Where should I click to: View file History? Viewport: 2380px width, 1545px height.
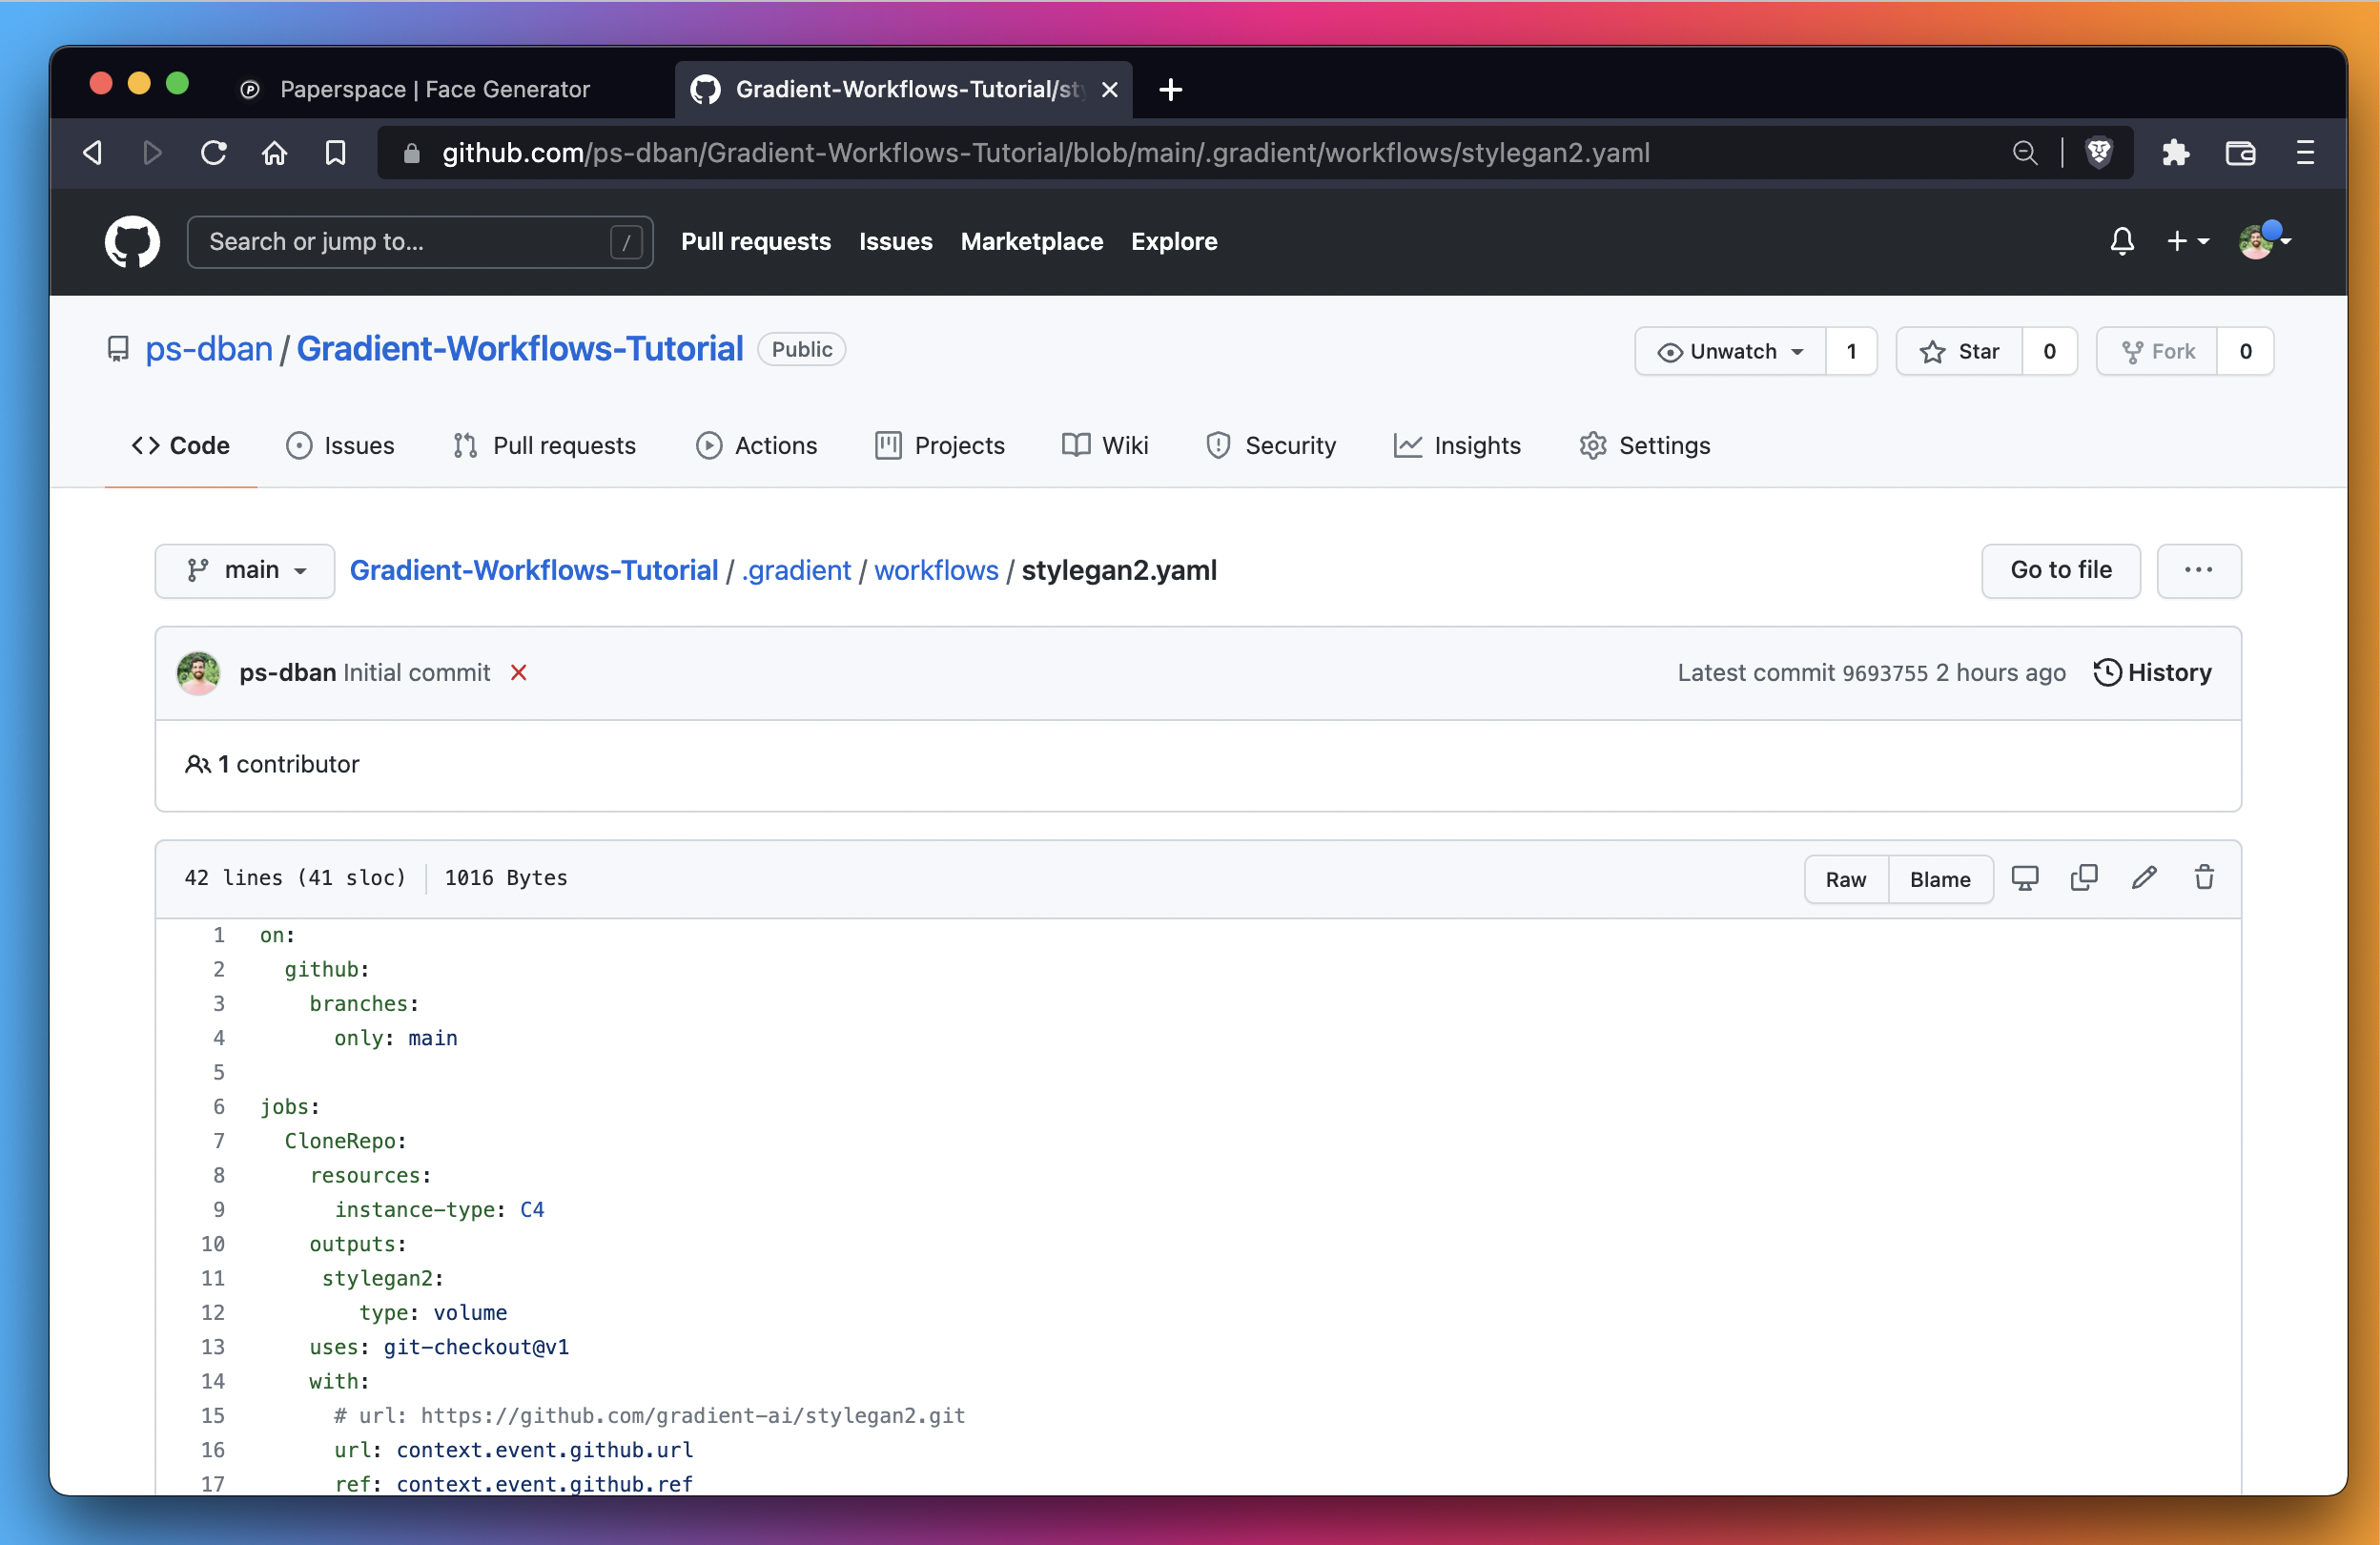pos(2153,673)
